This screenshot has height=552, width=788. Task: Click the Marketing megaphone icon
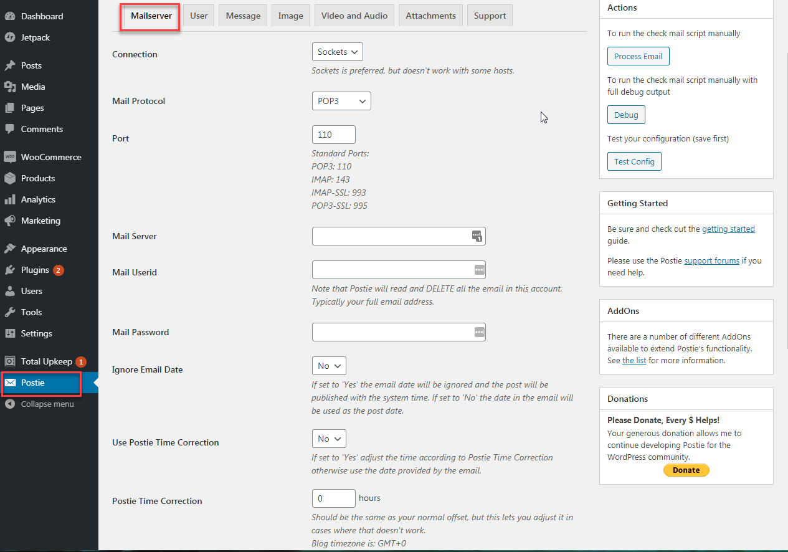click(10, 221)
